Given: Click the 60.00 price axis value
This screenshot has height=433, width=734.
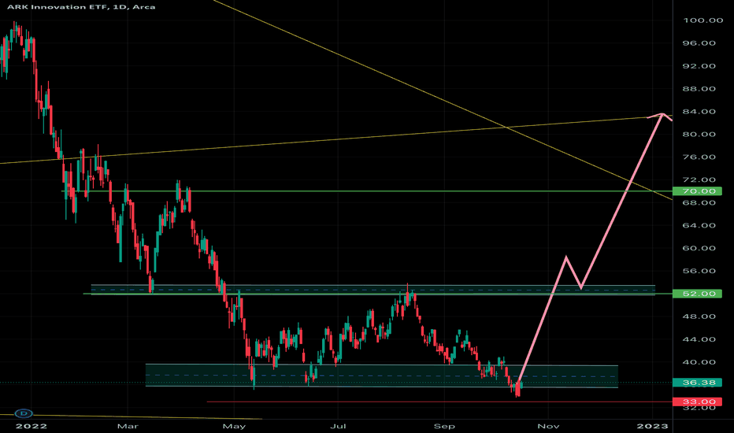Looking at the screenshot, I should 699,248.
